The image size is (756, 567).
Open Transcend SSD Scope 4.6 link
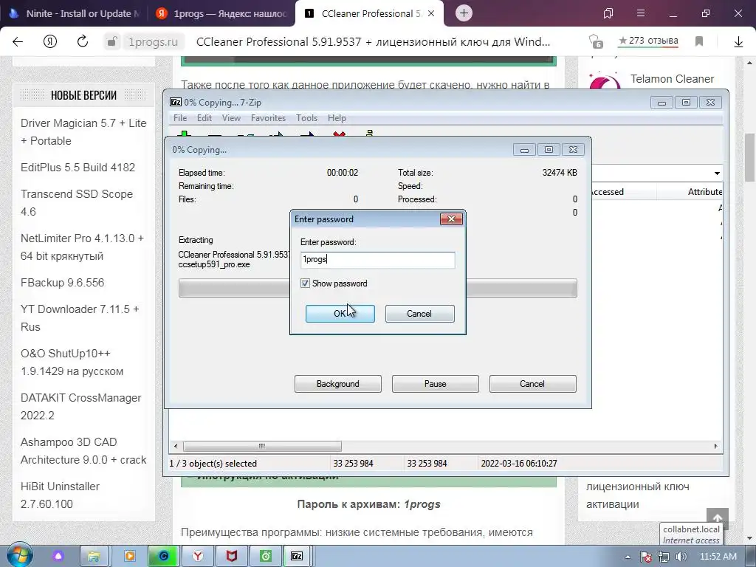[x=77, y=202]
